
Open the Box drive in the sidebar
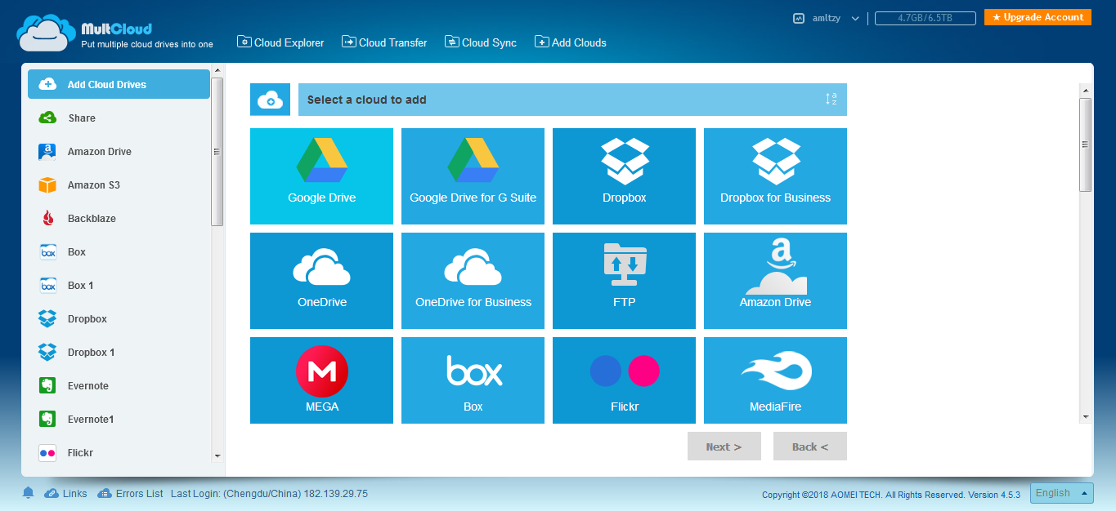(x=119, y=251)
